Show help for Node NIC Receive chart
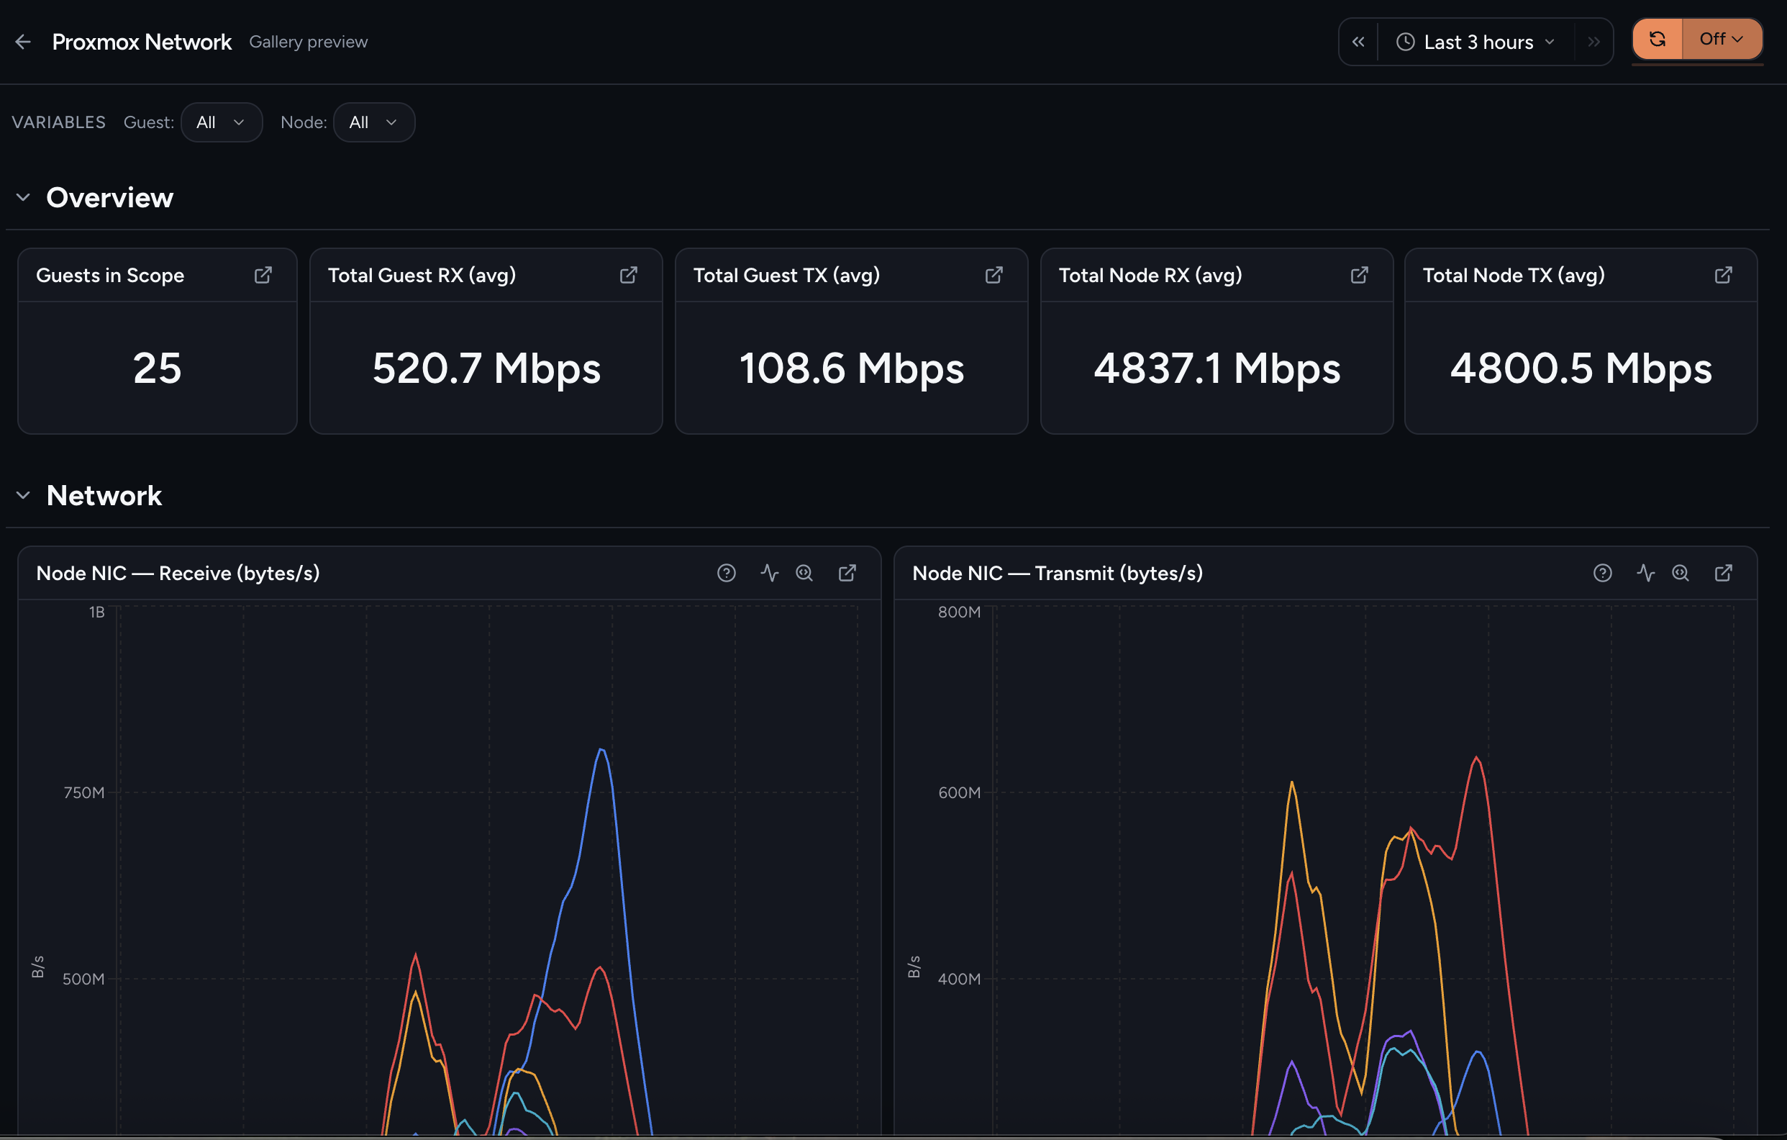Image resolution: width=1787 pixels, height=1140 pixels. [726, 573]
